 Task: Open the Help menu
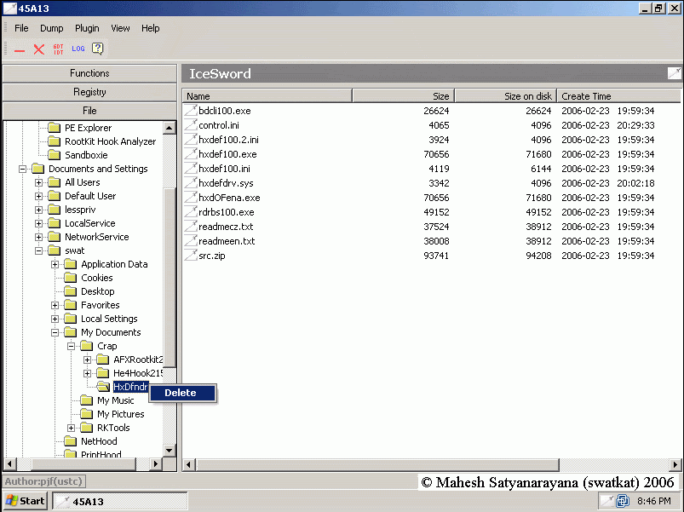(x=150, y=28)
